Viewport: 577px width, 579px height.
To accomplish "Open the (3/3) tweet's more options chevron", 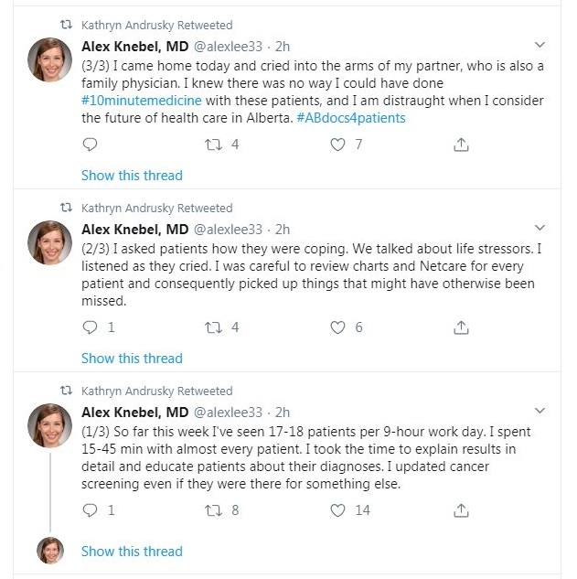I will (x=540, y=45).
